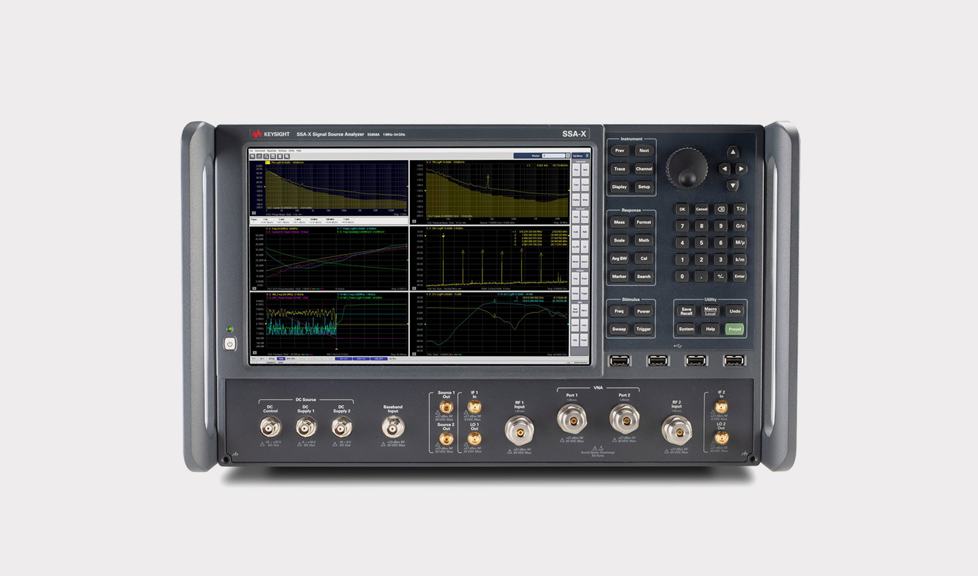This screenshot has height=576, width=978.
Task: Open the Stimulus menu on screen
Action: pyautogui.click(x=282, y=151)
